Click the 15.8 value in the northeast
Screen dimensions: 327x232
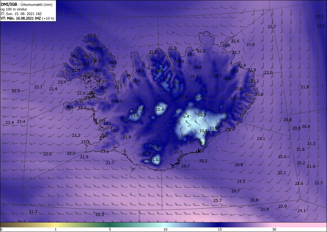(227, 79)
